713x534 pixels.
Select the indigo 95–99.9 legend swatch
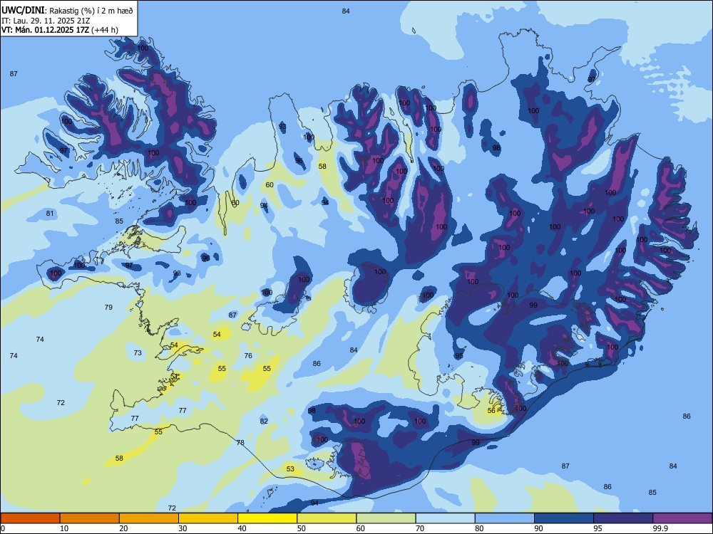(x=623, y=518)
